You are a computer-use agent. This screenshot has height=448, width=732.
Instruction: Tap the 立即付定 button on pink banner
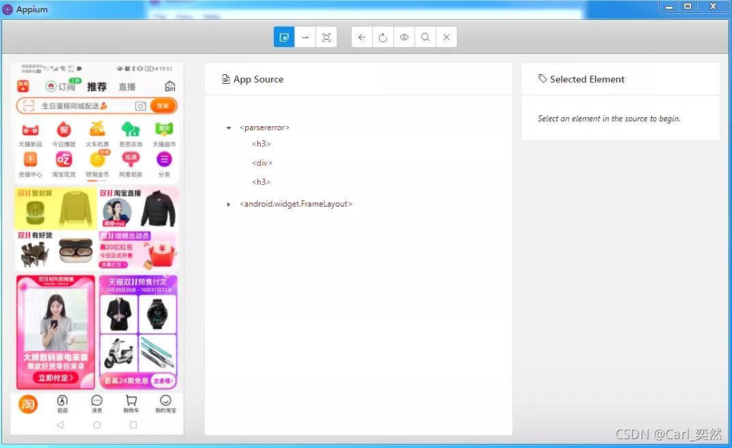coord(56,378)
